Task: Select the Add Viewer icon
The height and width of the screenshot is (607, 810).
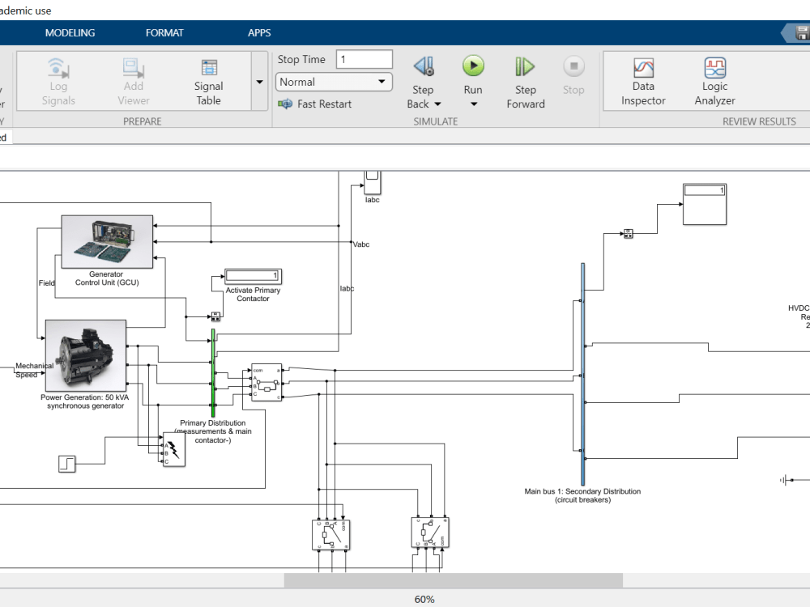Action: (x=132, y=79)
